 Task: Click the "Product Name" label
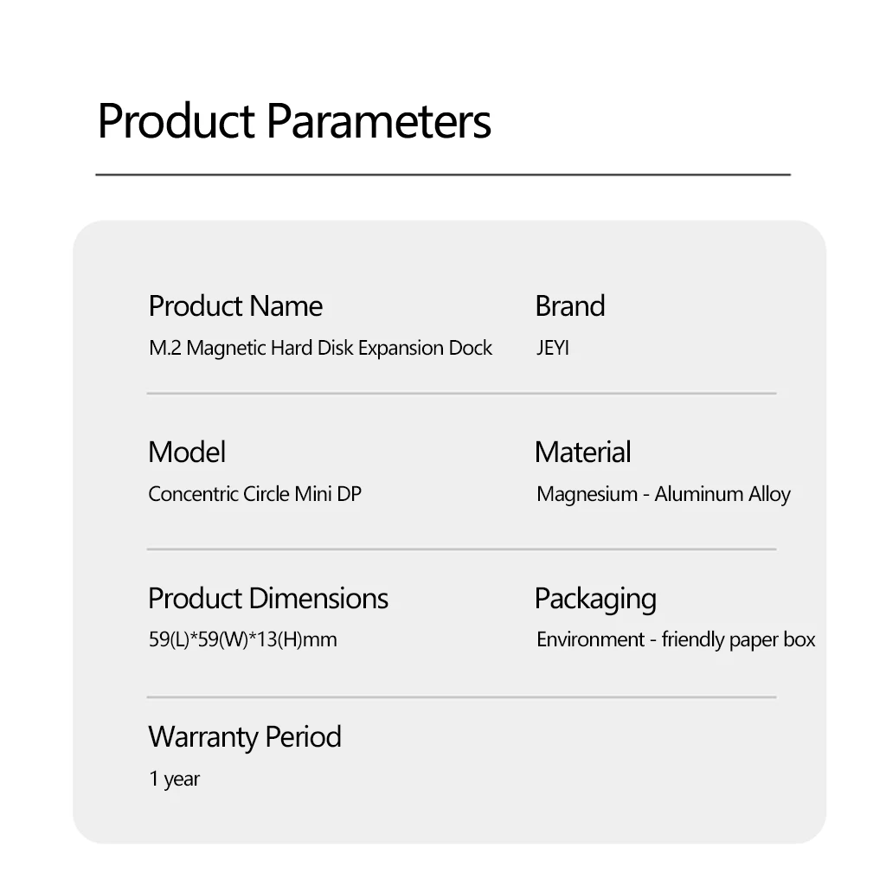[235, 306]
